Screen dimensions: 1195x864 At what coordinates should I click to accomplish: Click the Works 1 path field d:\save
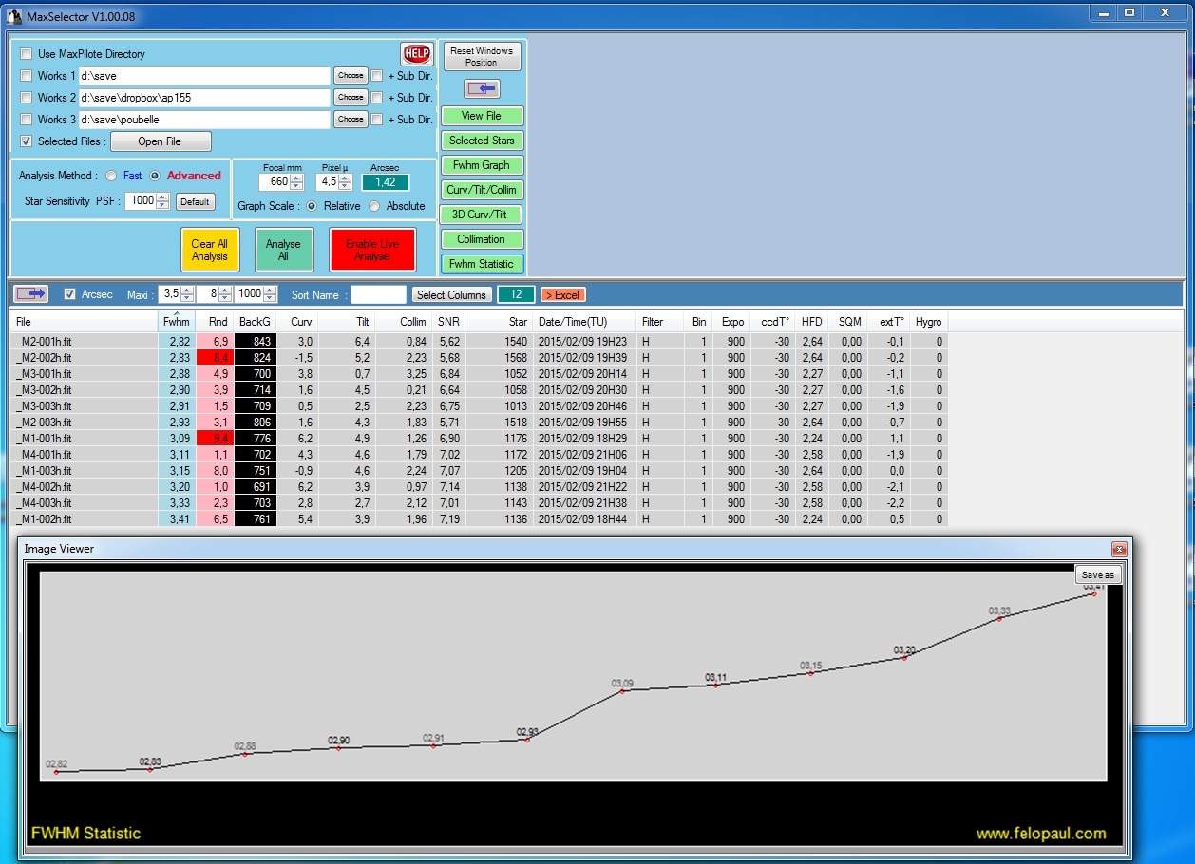click(203, 75)
